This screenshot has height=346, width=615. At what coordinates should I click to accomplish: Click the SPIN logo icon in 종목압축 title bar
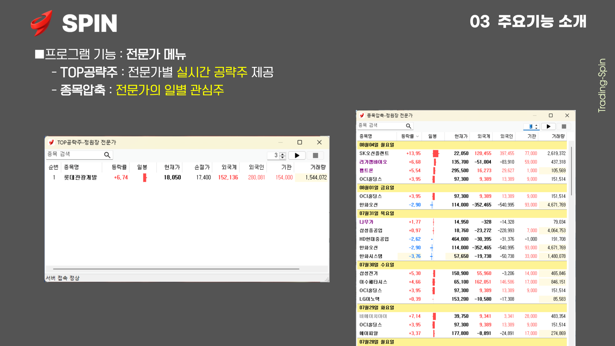(362, 116)
